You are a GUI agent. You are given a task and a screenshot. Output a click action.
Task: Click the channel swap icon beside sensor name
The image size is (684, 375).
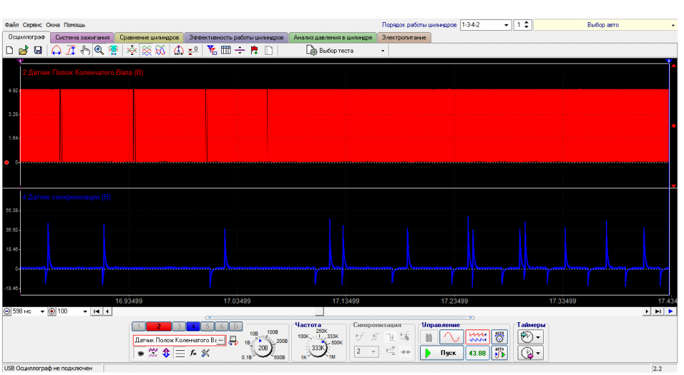pyautogui.click(x=233, y=340)
